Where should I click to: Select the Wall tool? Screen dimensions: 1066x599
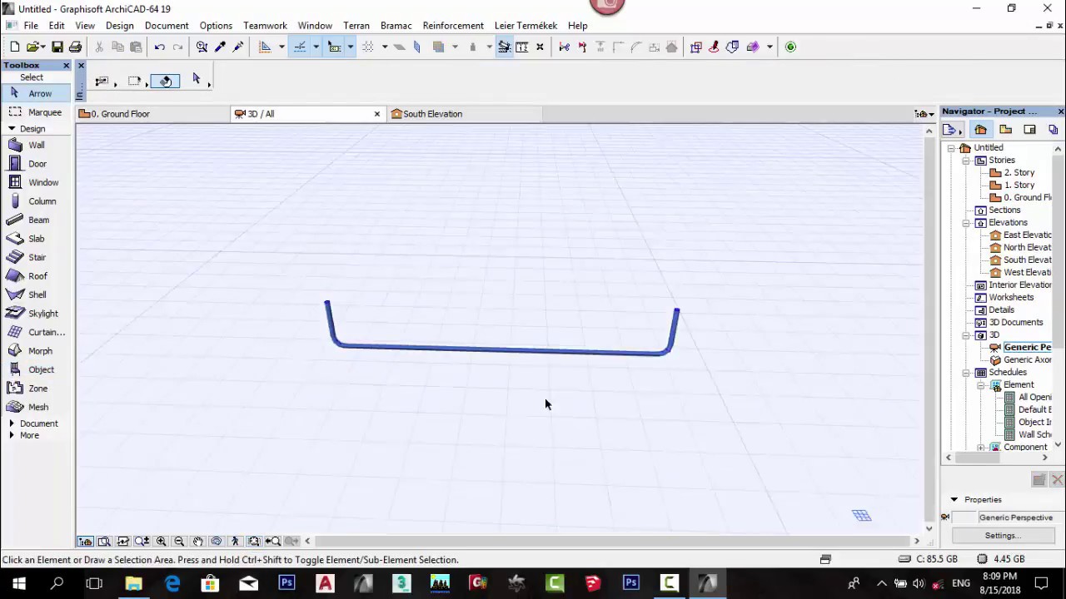click(x=37, y=145)
